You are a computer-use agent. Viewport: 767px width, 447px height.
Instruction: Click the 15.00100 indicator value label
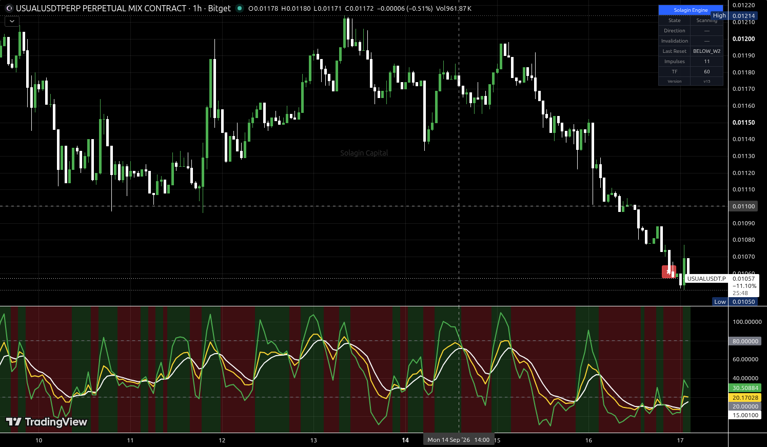tap(745, 415)
